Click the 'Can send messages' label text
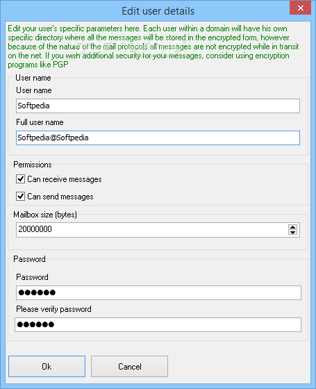The image size is (316, 389). (60, 197)
